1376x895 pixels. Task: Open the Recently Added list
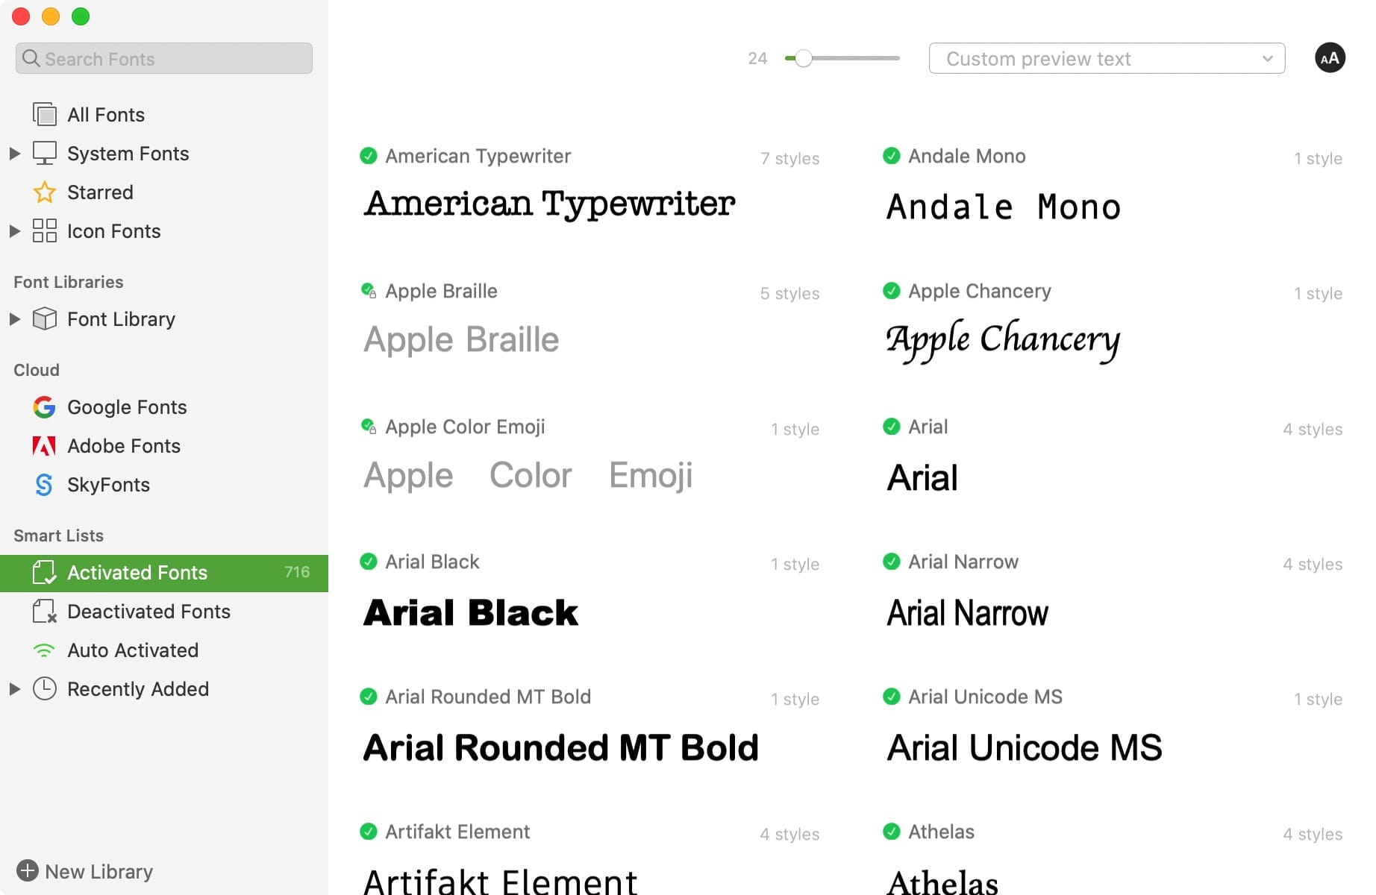point(137,689)
